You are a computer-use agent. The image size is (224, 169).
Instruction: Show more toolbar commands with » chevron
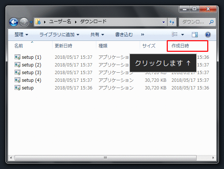click(x=142, y=35)
